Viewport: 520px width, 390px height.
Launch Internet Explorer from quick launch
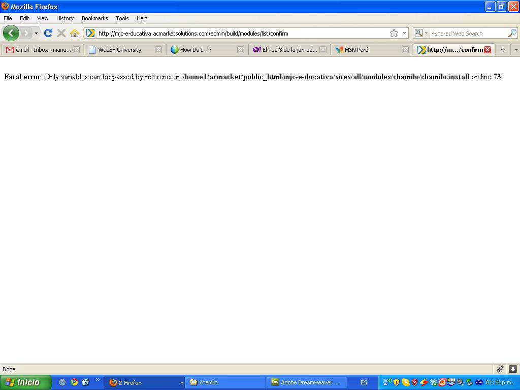click(x=62, y=382)
